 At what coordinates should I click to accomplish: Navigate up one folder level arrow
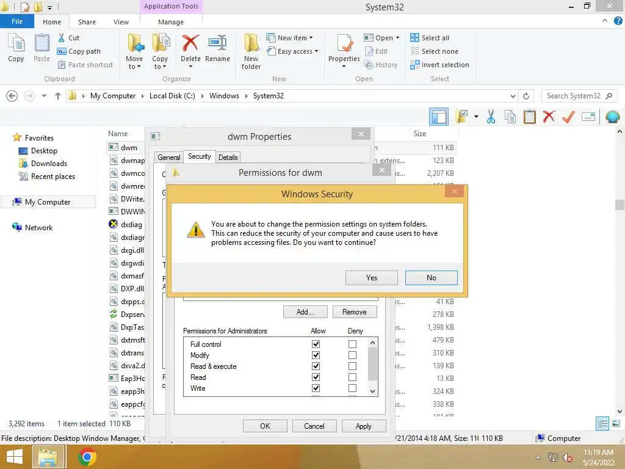(58, 96)
